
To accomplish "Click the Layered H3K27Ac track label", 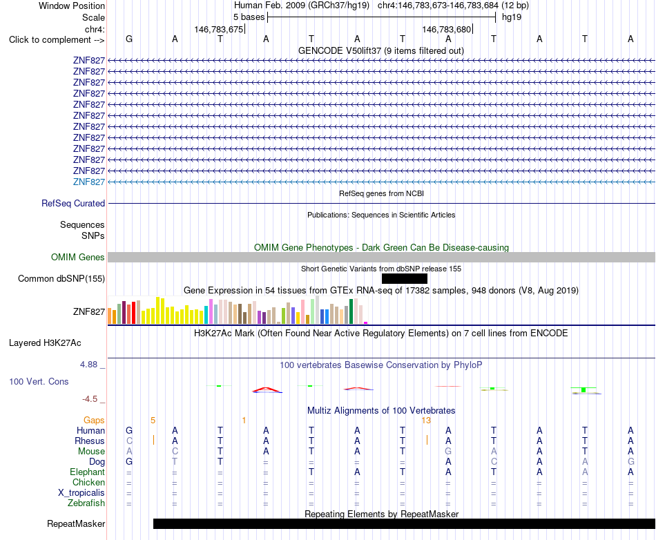I will click(x=45, y=343).
